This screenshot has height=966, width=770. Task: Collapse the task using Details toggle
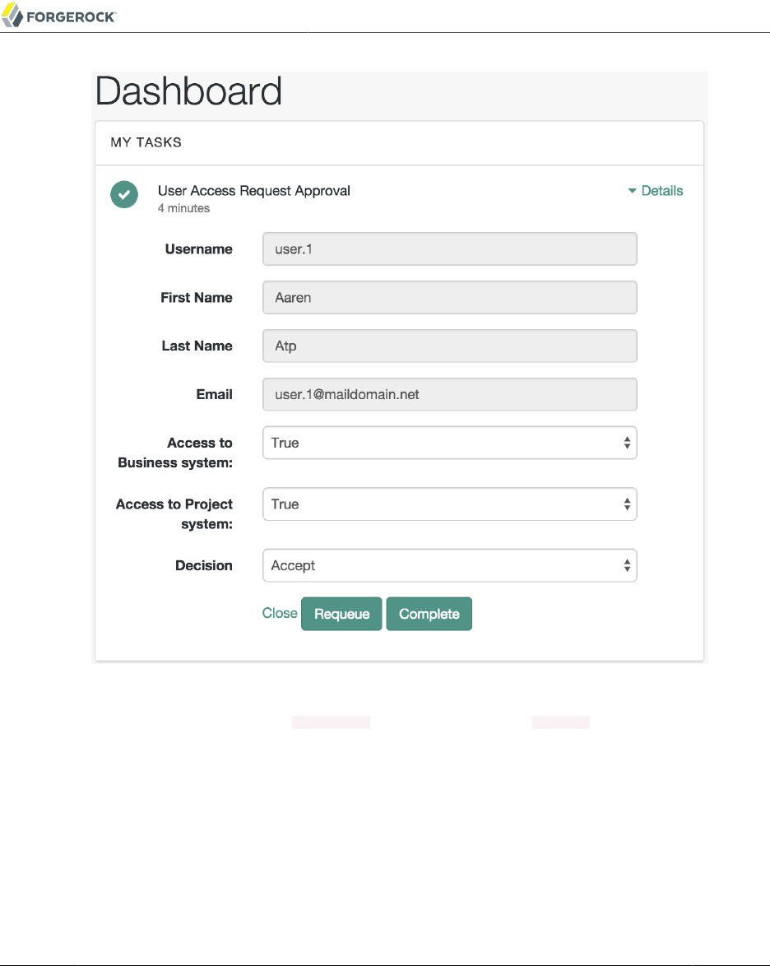coord(656,191)
